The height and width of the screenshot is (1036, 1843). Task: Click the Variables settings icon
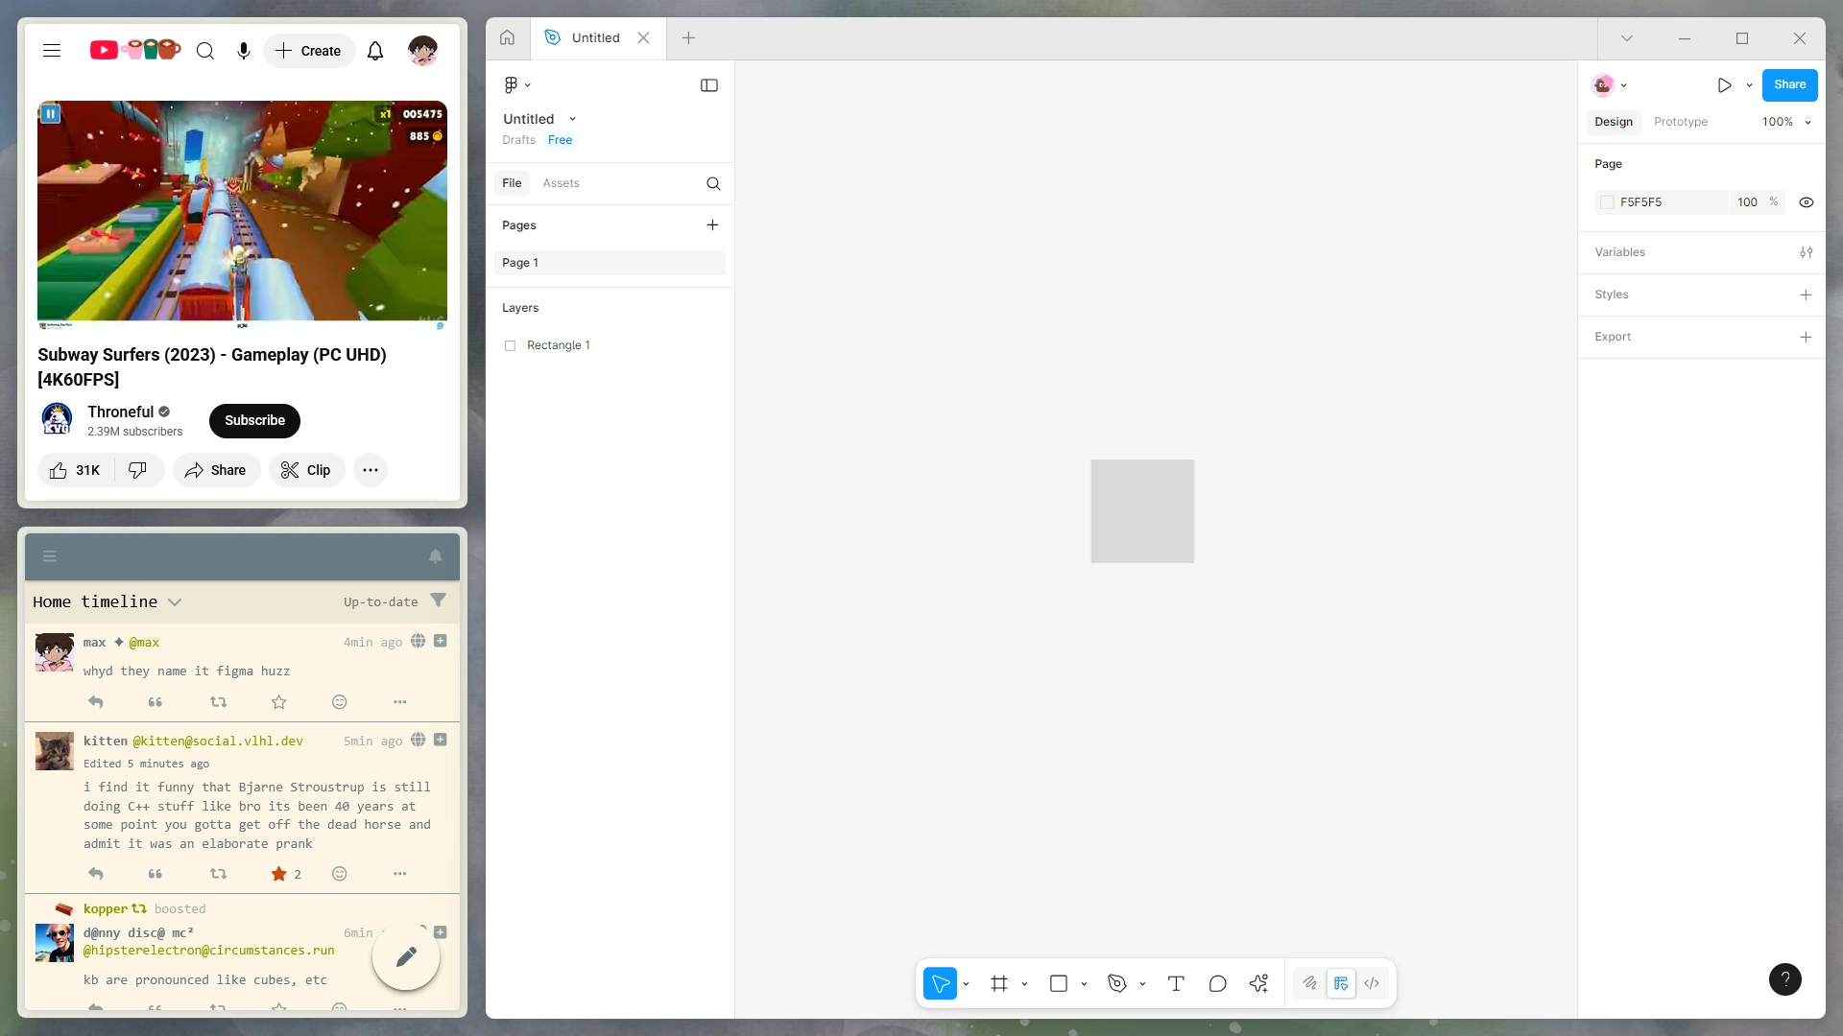pos(1806,252)
